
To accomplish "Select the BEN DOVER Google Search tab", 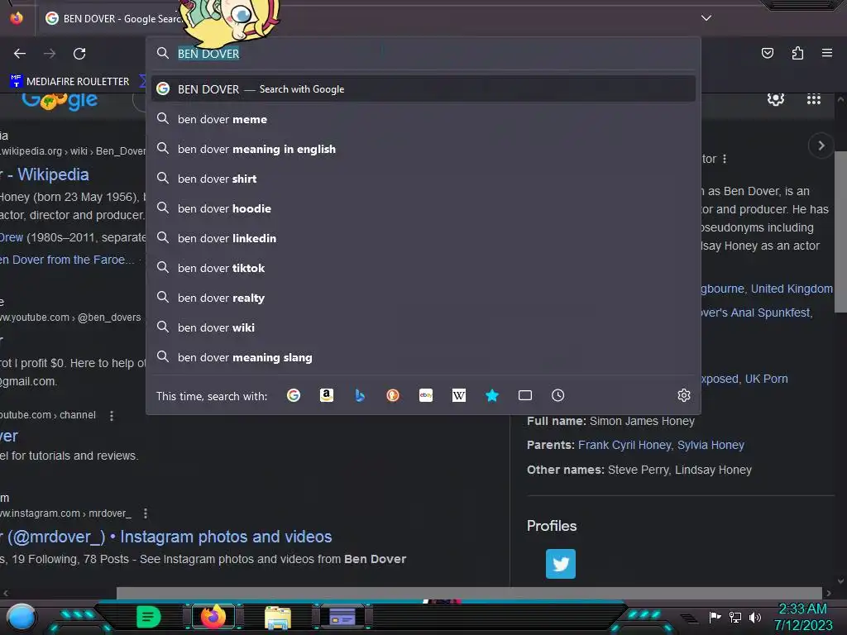I will click(113, 18).
